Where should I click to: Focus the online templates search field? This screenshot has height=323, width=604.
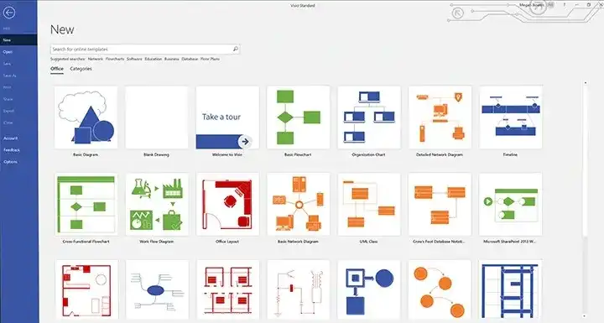[x=145, y=49]
